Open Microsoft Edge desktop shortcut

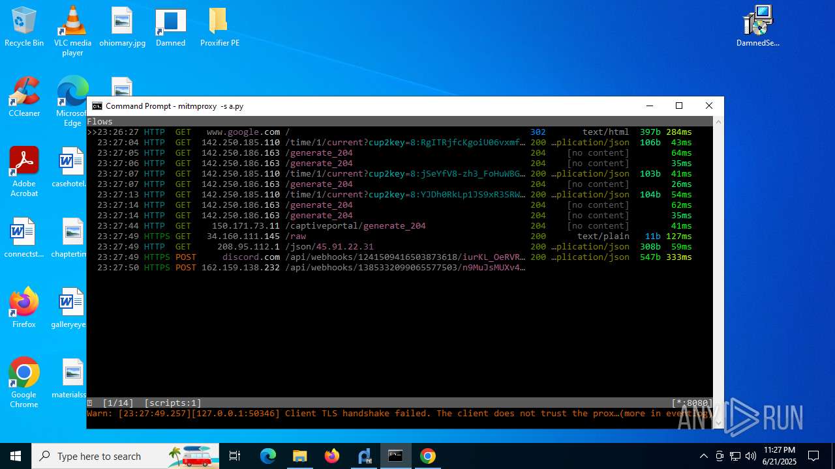coord(72,101)
